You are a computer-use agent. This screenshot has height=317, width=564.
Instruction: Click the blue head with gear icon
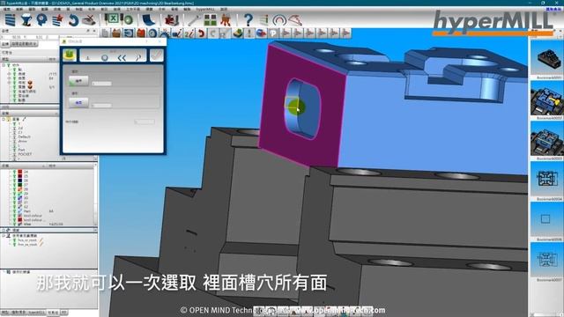point(41,19)
